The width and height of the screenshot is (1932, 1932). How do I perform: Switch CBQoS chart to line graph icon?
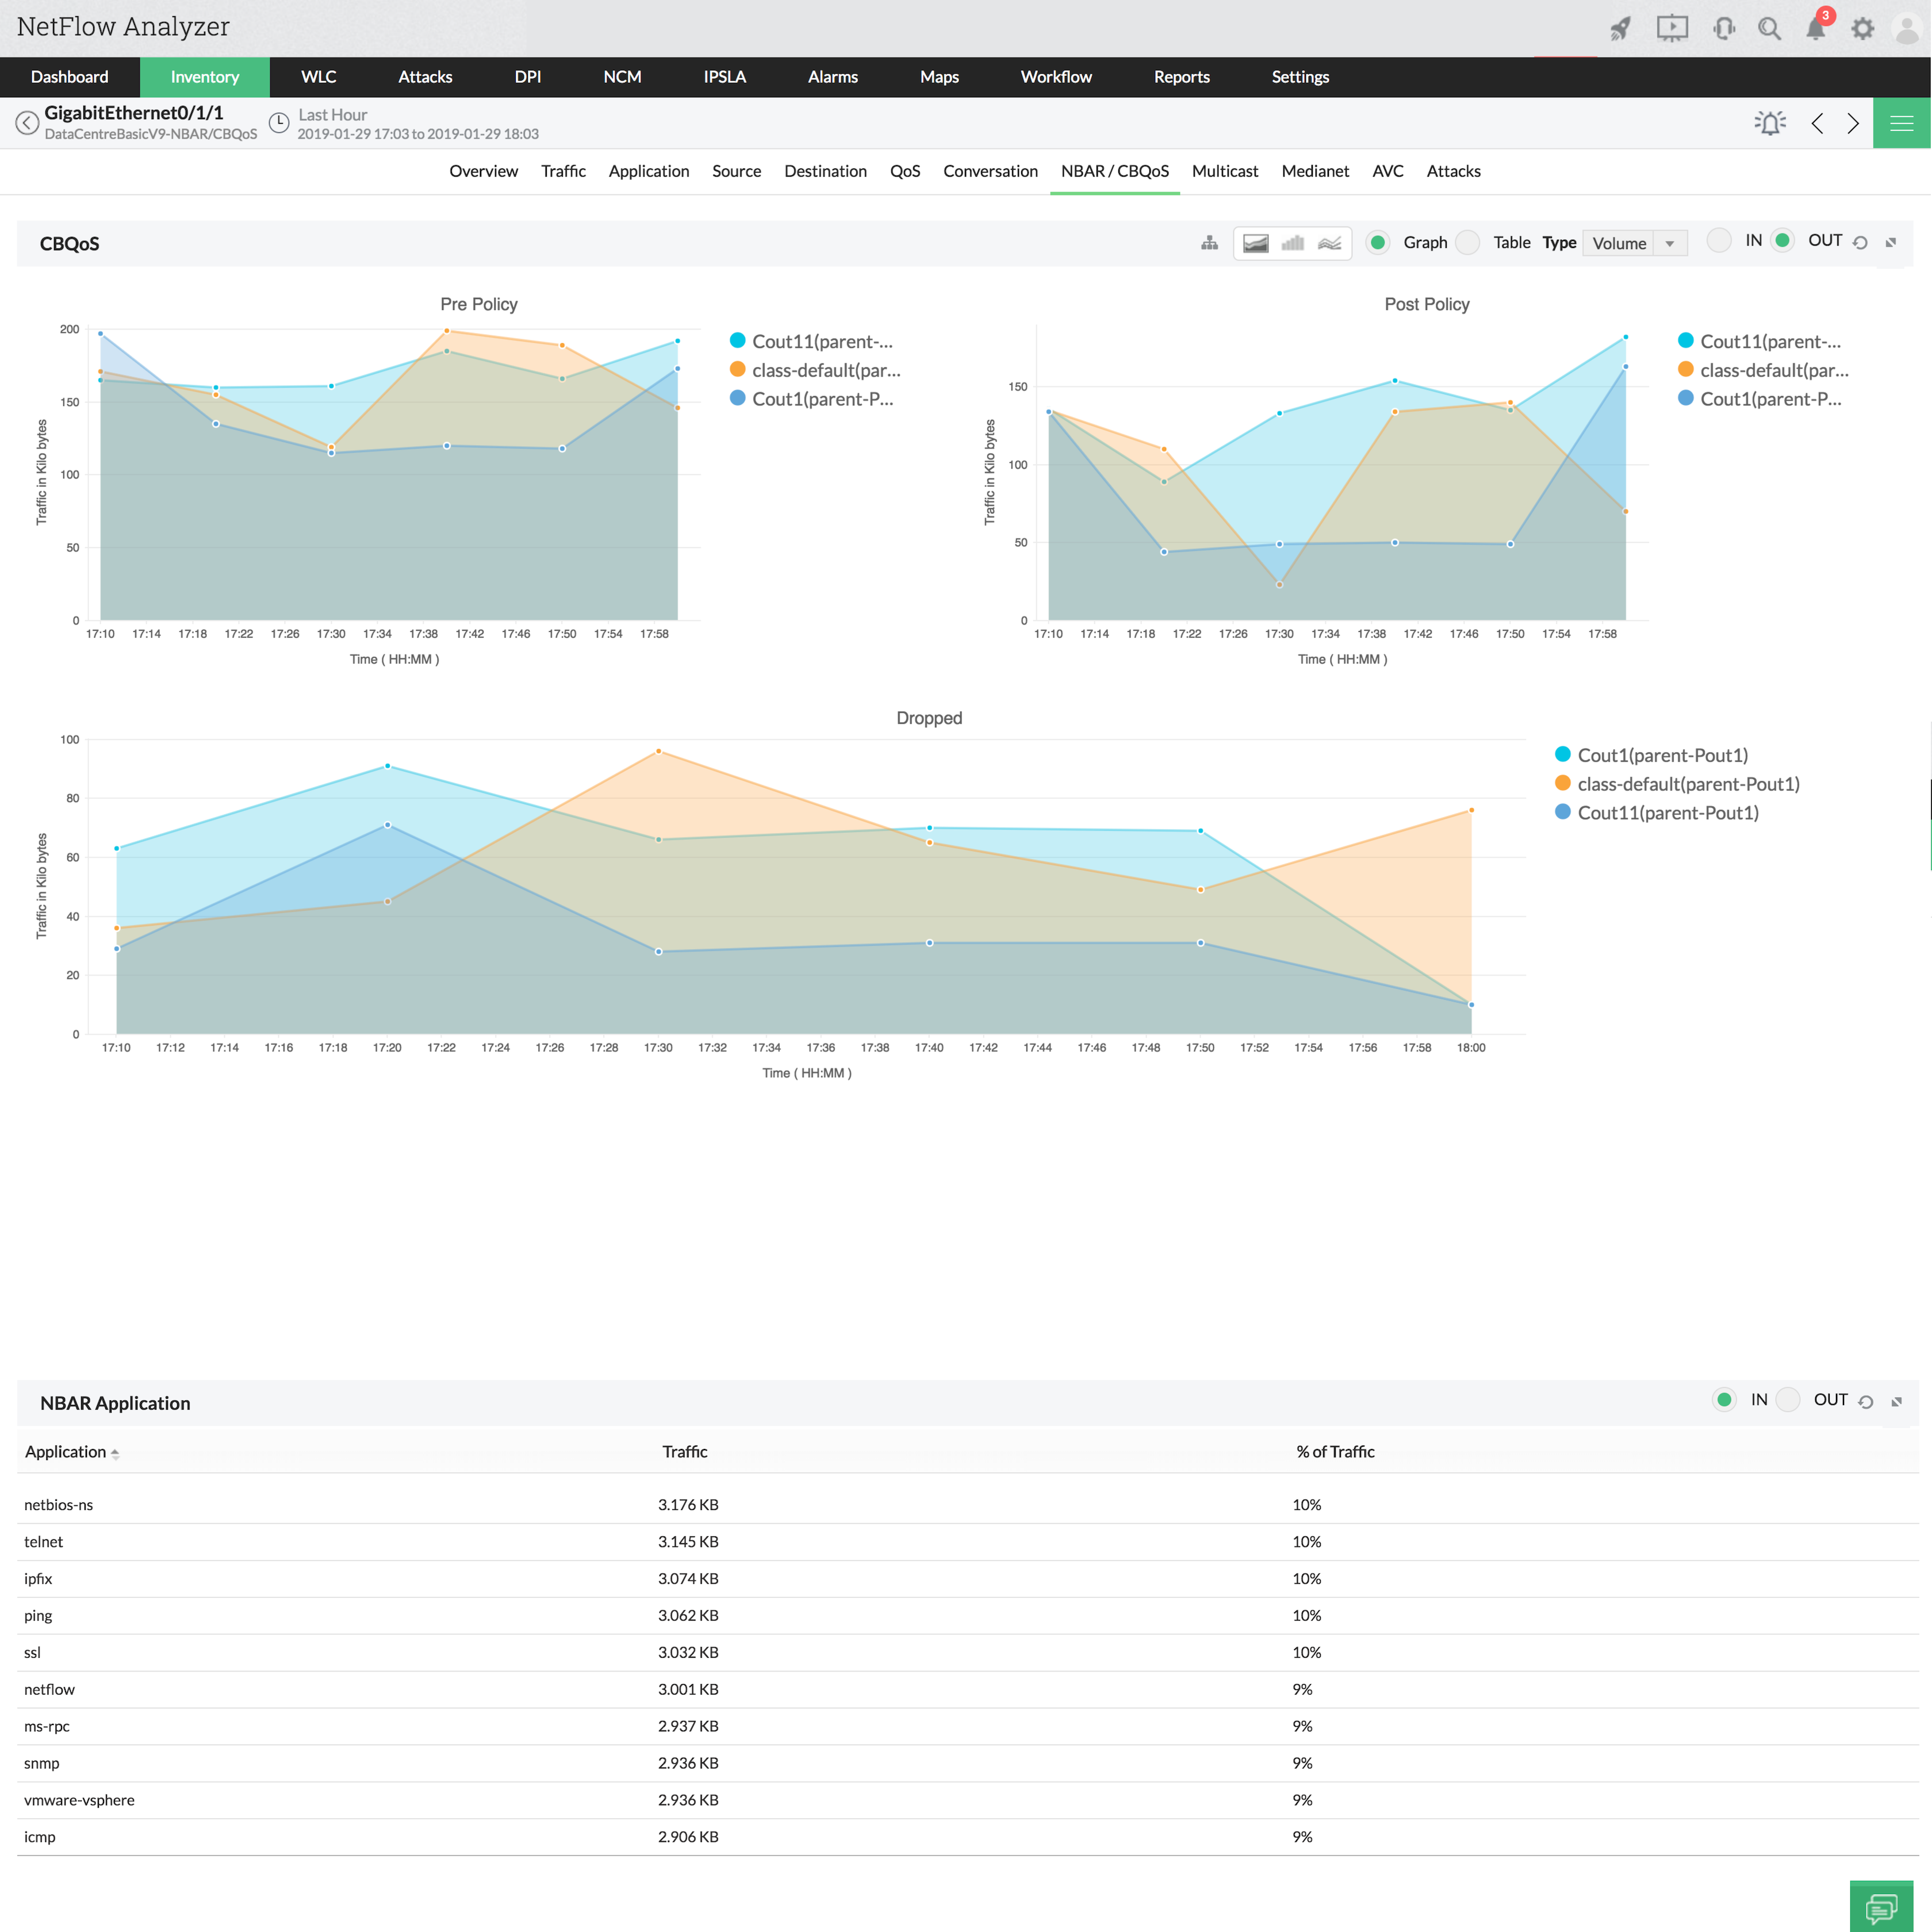[1329, 243]
